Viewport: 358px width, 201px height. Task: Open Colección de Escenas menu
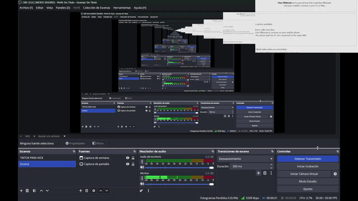(x=96, y=8)
